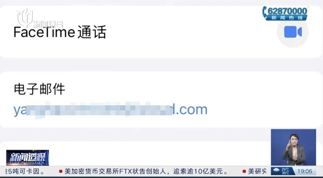323x178 pixels.
Task: Click the 新闻透视 program logo
Action: [x=28, y=158]
